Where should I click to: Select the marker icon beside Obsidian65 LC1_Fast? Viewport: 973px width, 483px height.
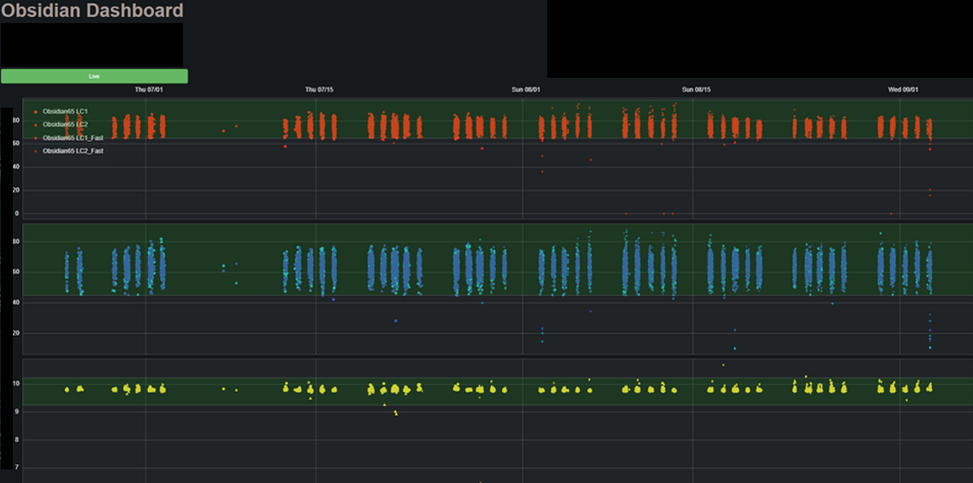pyautogui.click(x=35, y=138)
